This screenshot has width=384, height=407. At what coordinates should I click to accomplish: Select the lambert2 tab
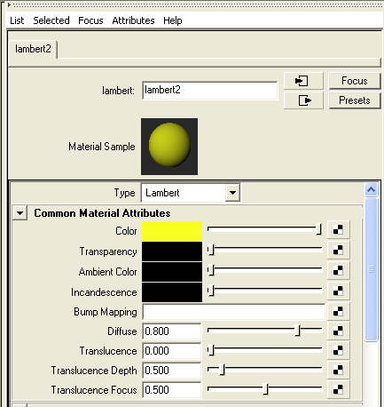(33, 49)
